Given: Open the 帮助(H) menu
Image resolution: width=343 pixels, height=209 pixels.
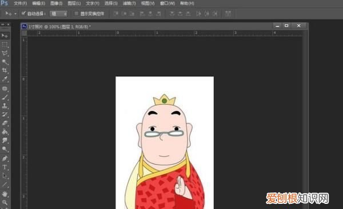Looking at the screenshot, I should coord(187,3).
